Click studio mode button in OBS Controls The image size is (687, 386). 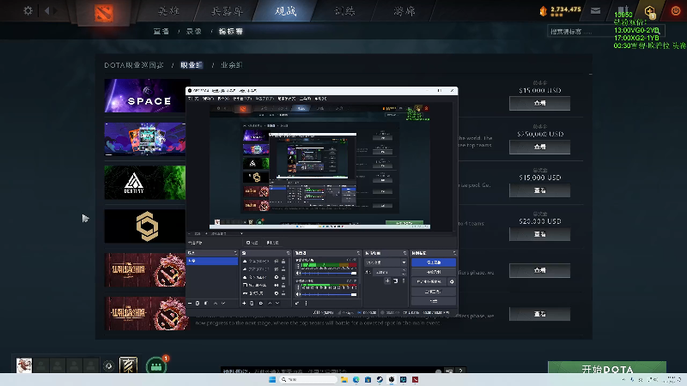(x=434, y=292)
